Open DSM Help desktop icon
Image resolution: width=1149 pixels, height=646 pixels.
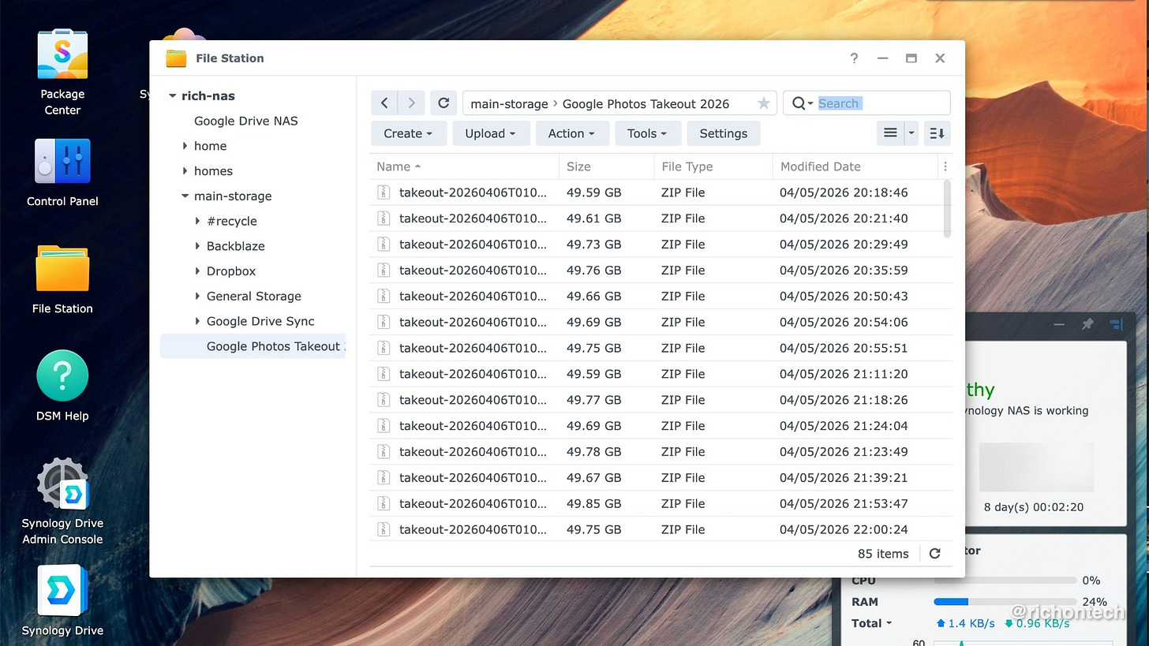(62, 376)
